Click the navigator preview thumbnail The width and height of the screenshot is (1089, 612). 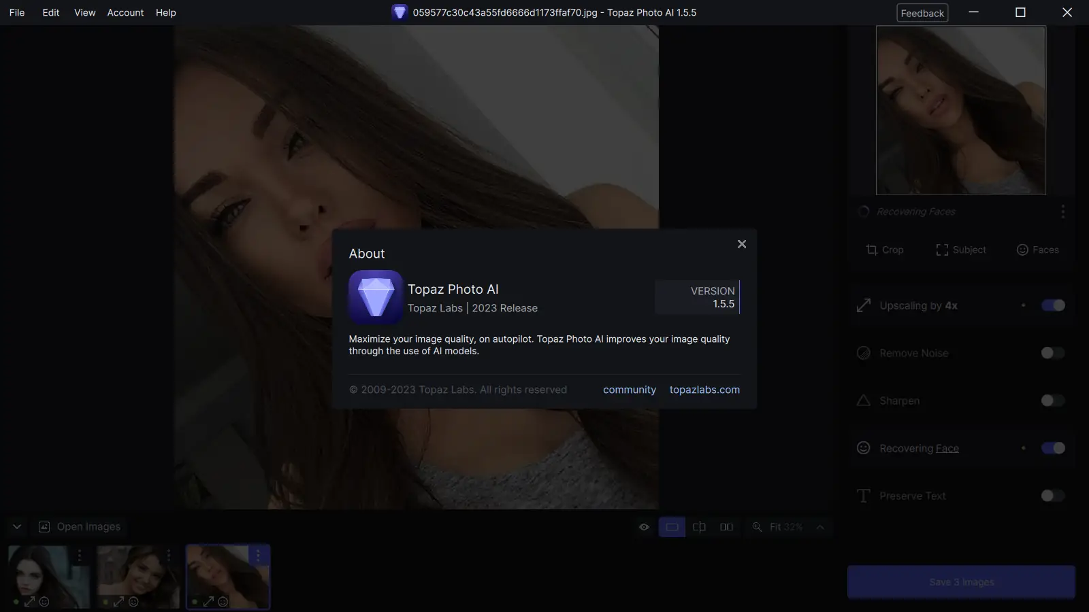coord(961,110)
